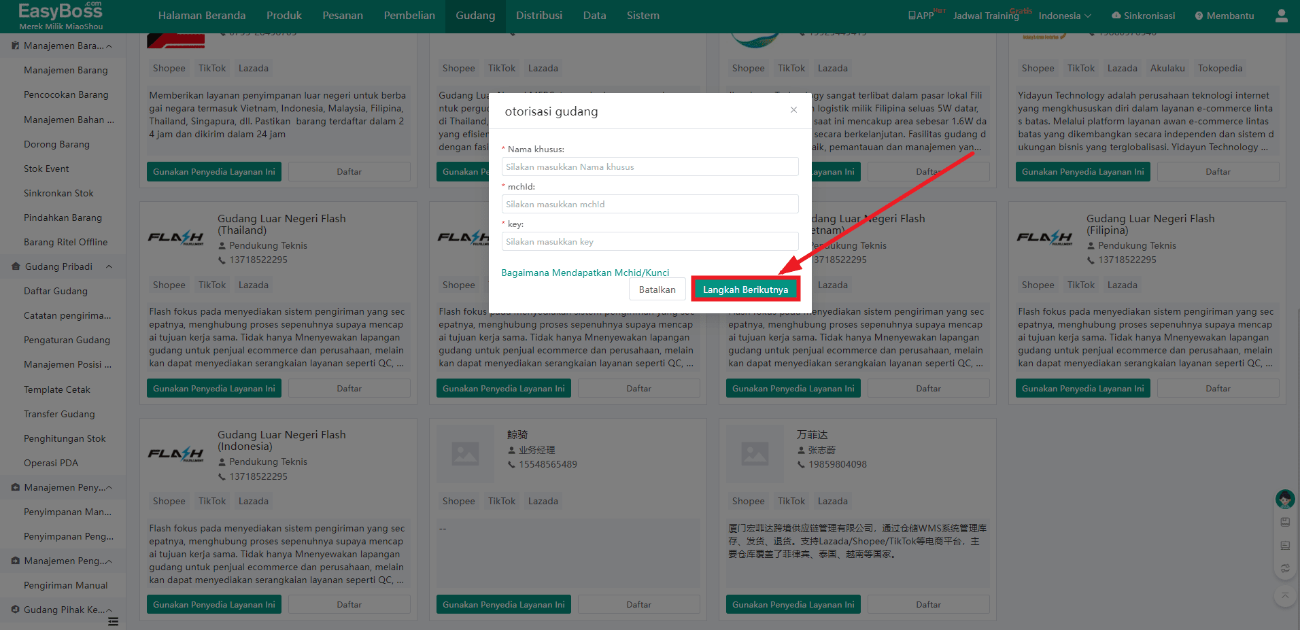1300x630 pixels.
Task: Open Pengiriman Manual sidebar item
Action: (66, 585)
